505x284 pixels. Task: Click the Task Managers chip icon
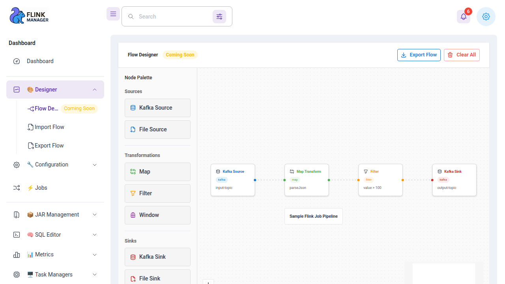17,275
